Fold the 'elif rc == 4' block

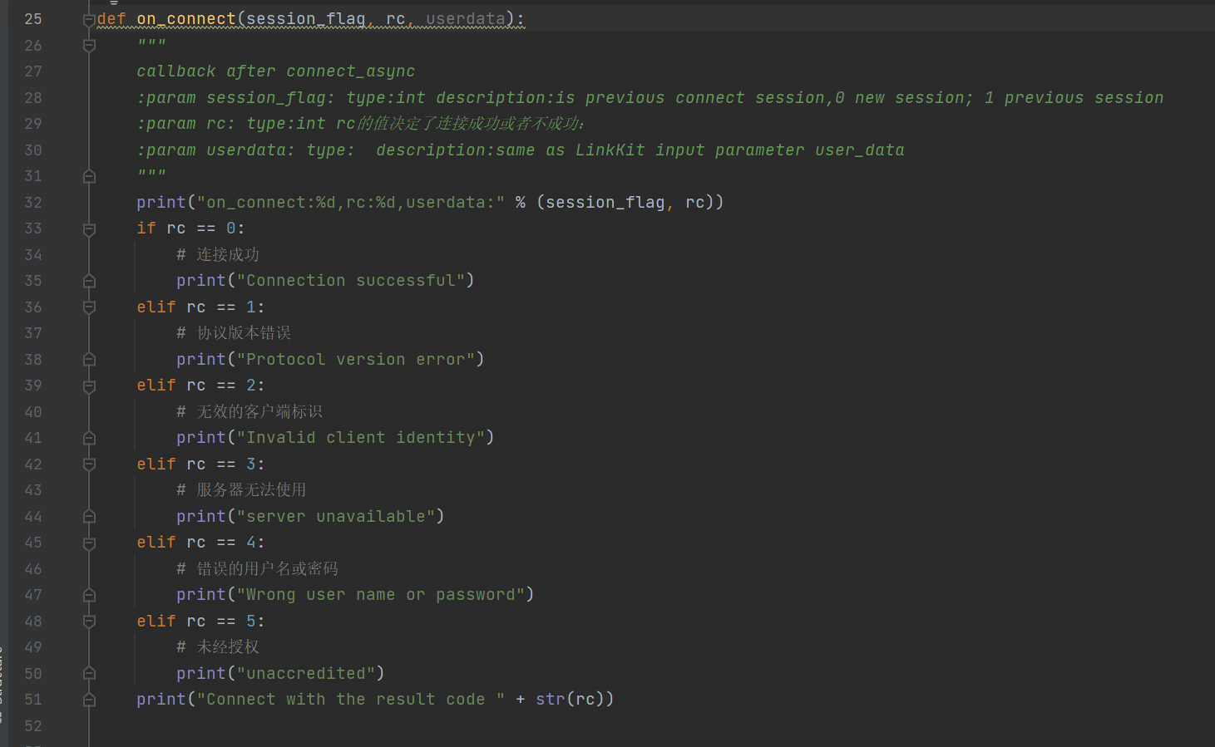pyautogui.click(x=89, y=543)
